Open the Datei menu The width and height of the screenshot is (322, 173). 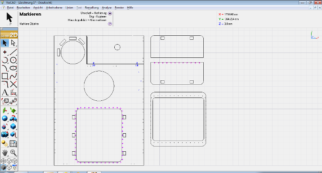tap(10, 8)
